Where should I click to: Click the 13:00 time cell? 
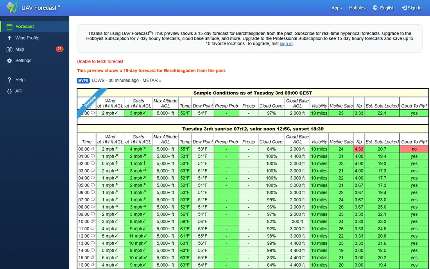86,243
